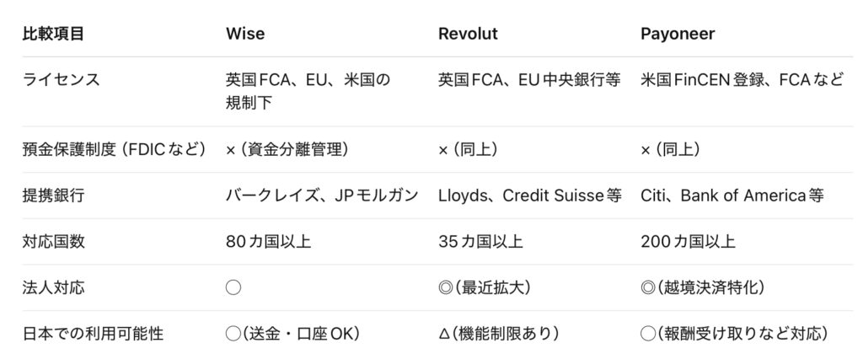
Task: Click the Lloyds、Credit Suisse等 cell
Action: coord(529,196)
